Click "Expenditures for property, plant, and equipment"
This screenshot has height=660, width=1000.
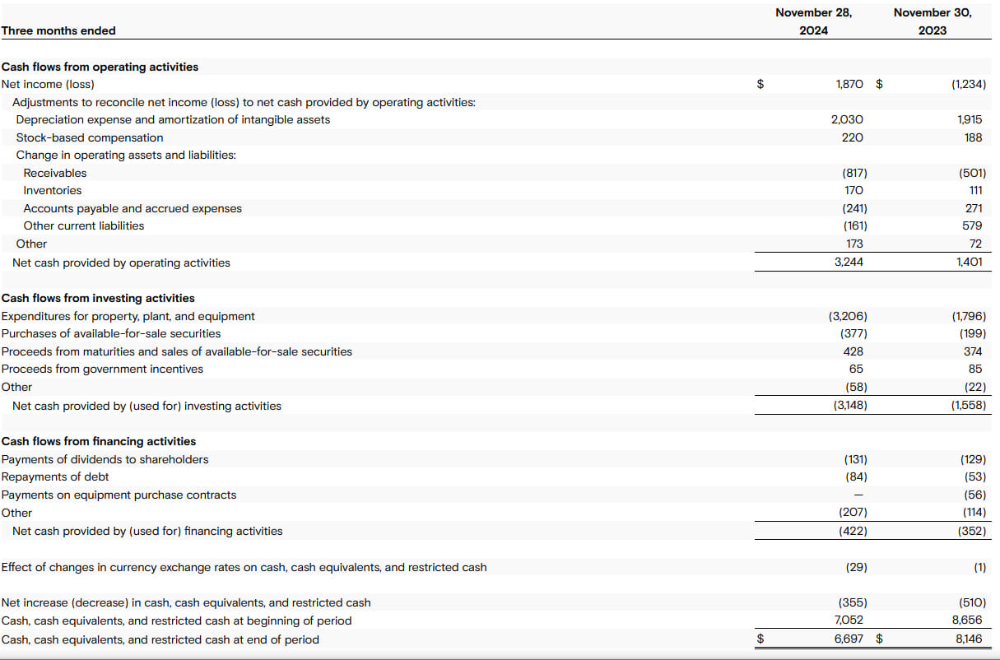pos(128,316)
